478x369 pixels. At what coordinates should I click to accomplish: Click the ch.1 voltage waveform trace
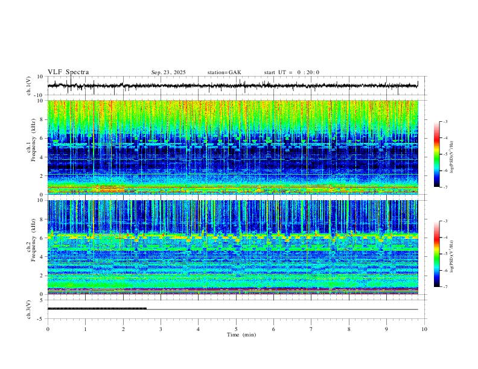coord(232,86)
